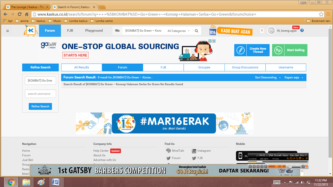Image resolution: width=333 pixels, height=187 pixels.
Task: Collapse the Gatsby bottom banner with the double arrow
Action: coord(302,171)
